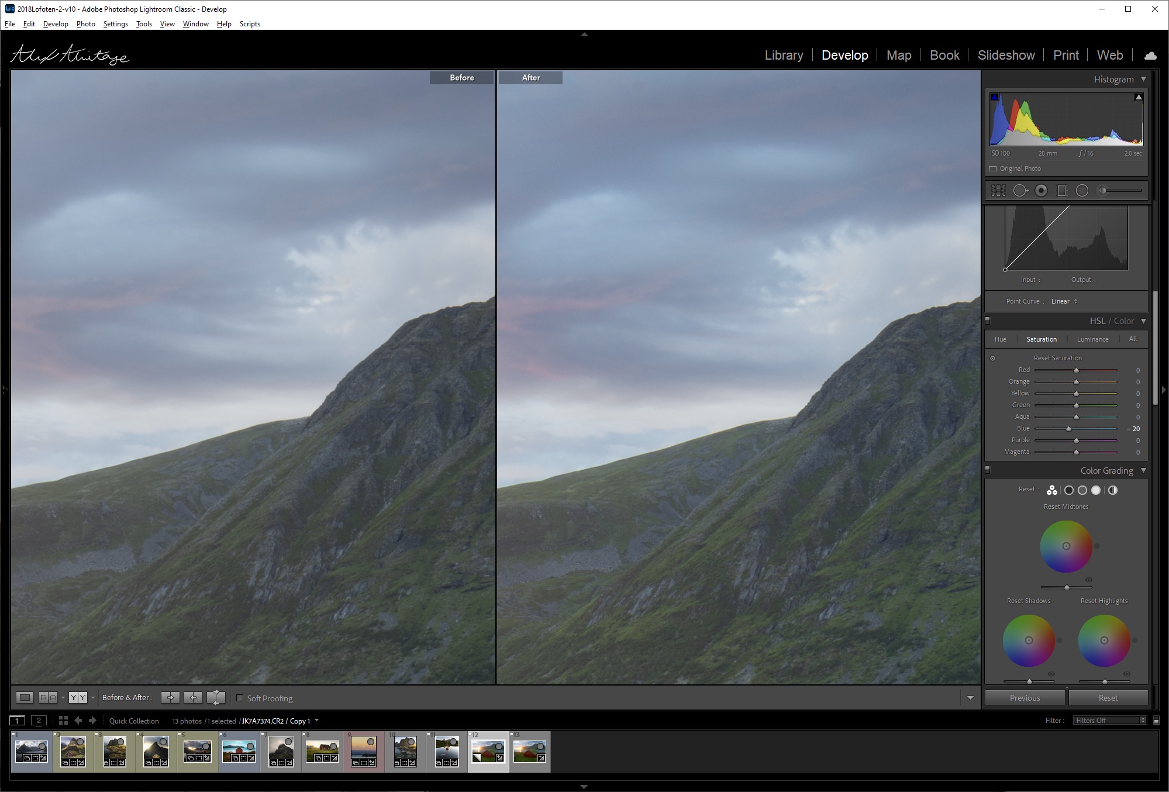Image resolution: width=1169 pixels, height=792 pixels.
Task: Select the Spot Removal tool
Action: (1020, 191)
